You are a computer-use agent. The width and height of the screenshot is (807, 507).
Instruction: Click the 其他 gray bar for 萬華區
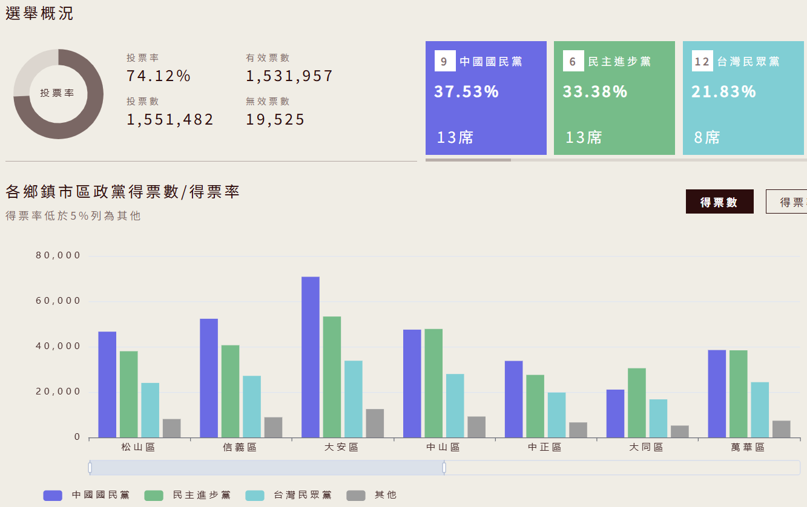coord(782,429)
